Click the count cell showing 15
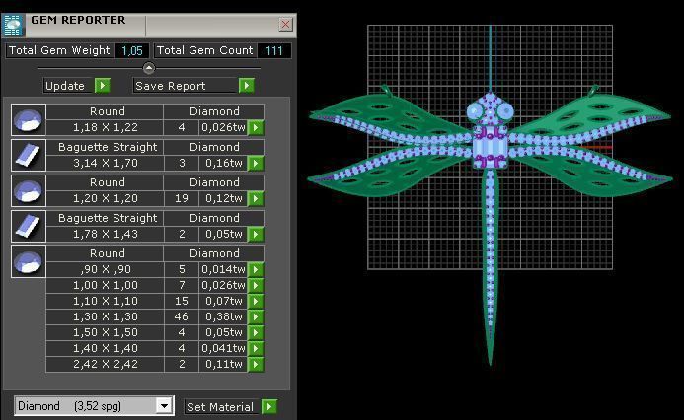684x420 pixels. click(182, 301)
